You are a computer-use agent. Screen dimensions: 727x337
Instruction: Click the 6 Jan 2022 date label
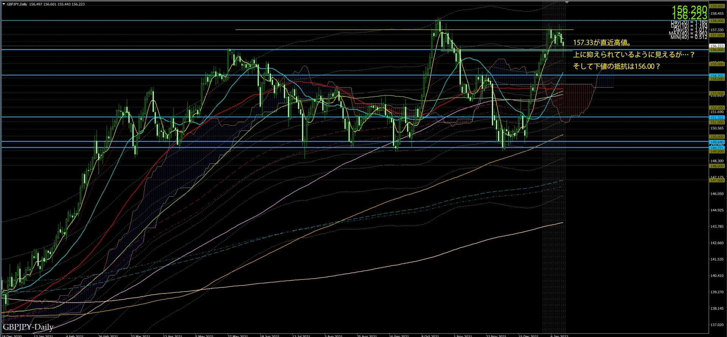coord(559,335)
